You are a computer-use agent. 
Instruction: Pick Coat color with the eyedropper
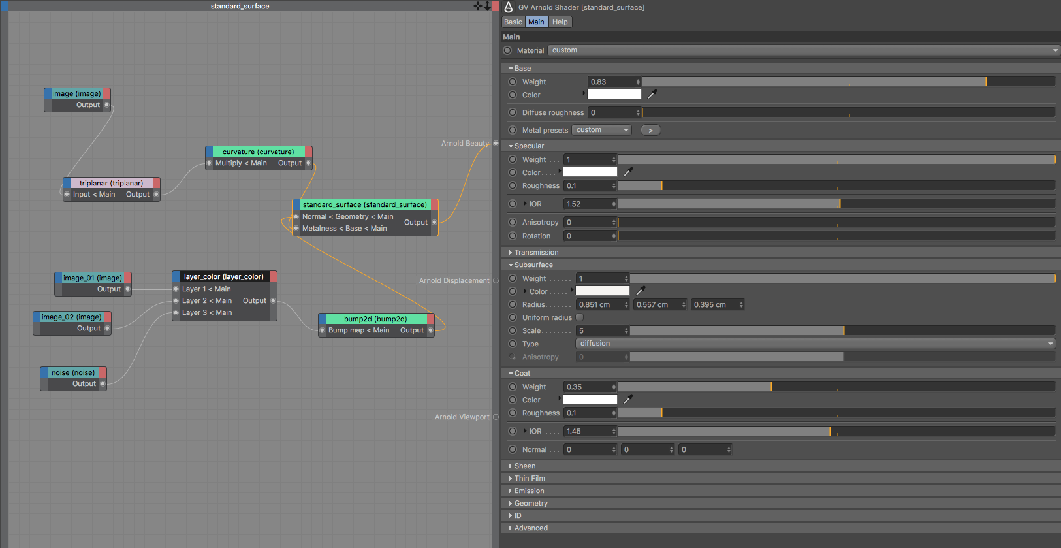pos(628,399)
